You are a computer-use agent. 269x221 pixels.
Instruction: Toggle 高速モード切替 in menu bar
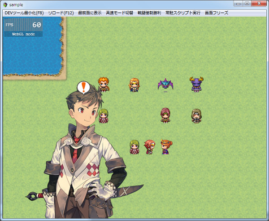[x=120, y=13]
